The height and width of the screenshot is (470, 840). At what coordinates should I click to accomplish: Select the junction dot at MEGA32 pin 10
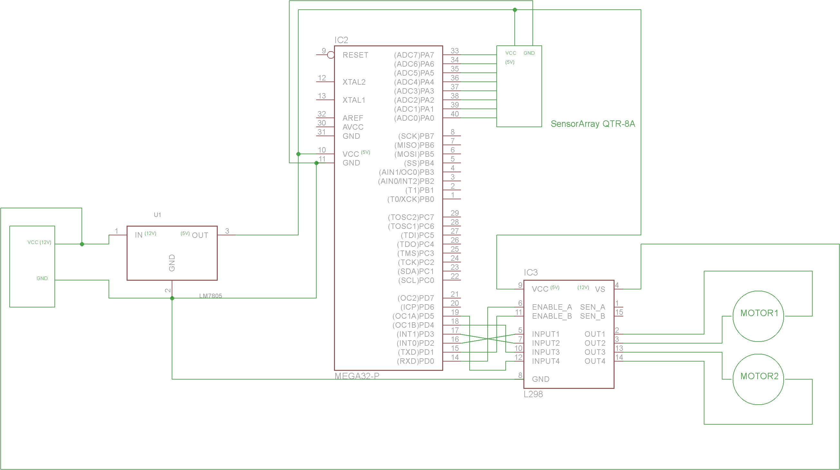(x=298, y=154)
